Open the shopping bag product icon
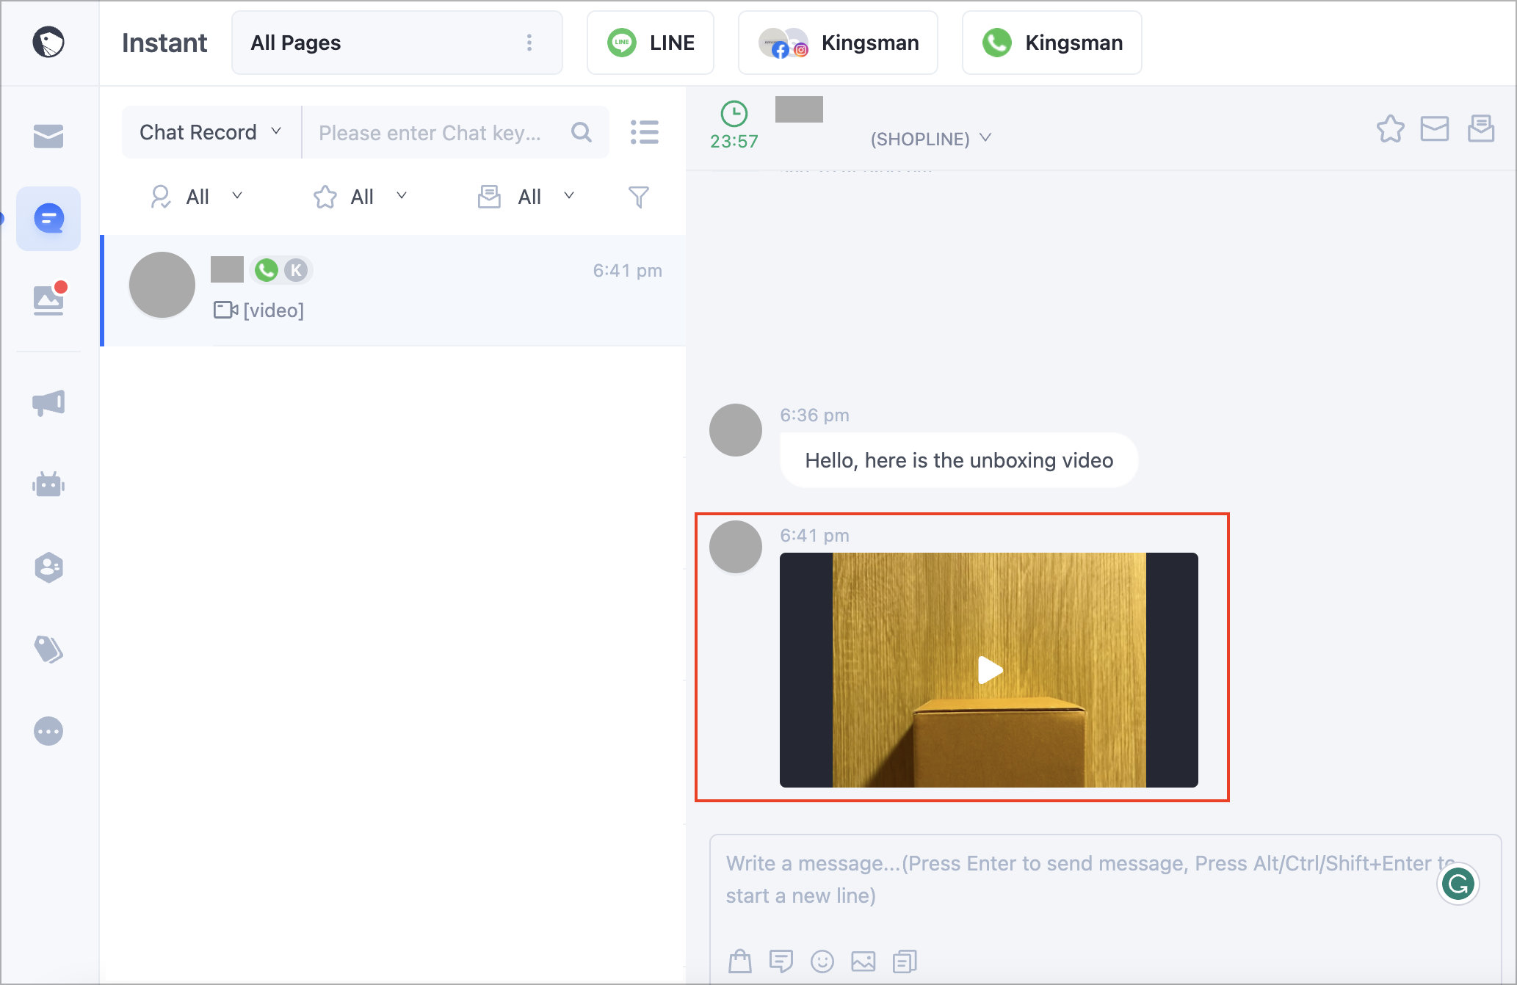Image resolution: width=1517 pixels, height=985 pixels. tap(740, 961)
